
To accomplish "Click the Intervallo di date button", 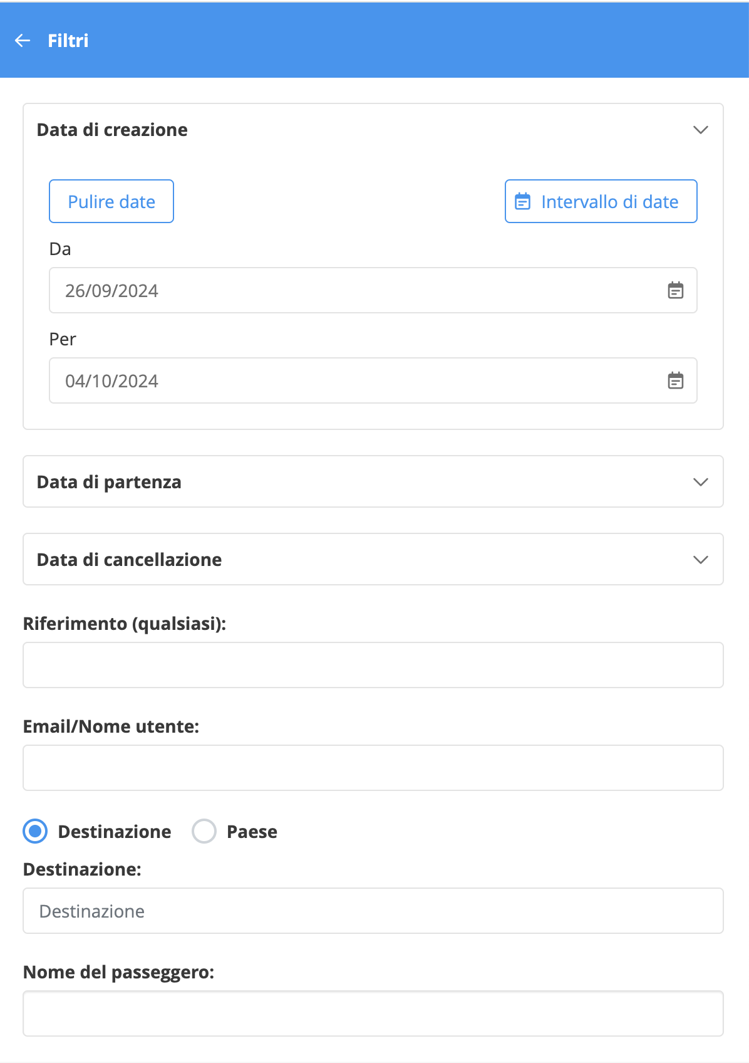I will [601, 201].
